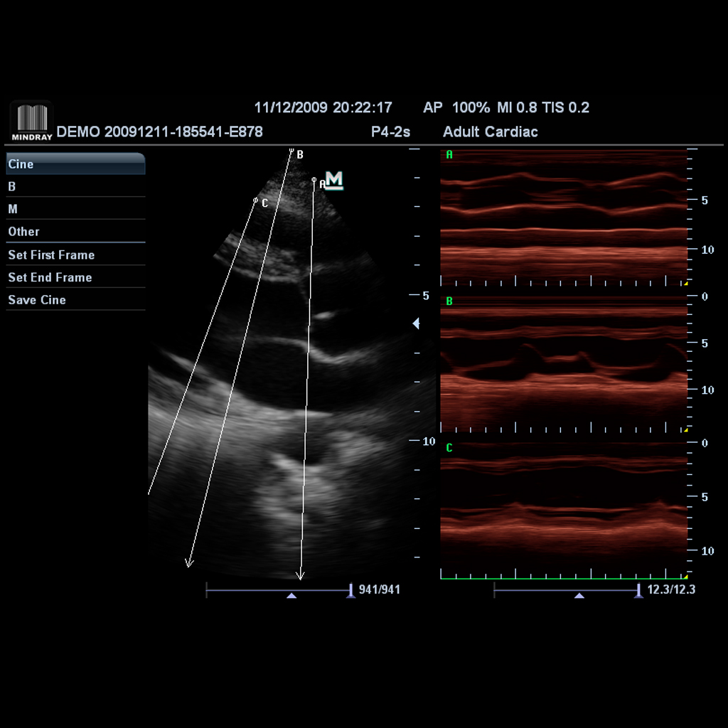Click the cursor anchor point labeled B
The width and height of the screenshot is (728, 728).
click(x=291, y=151)
